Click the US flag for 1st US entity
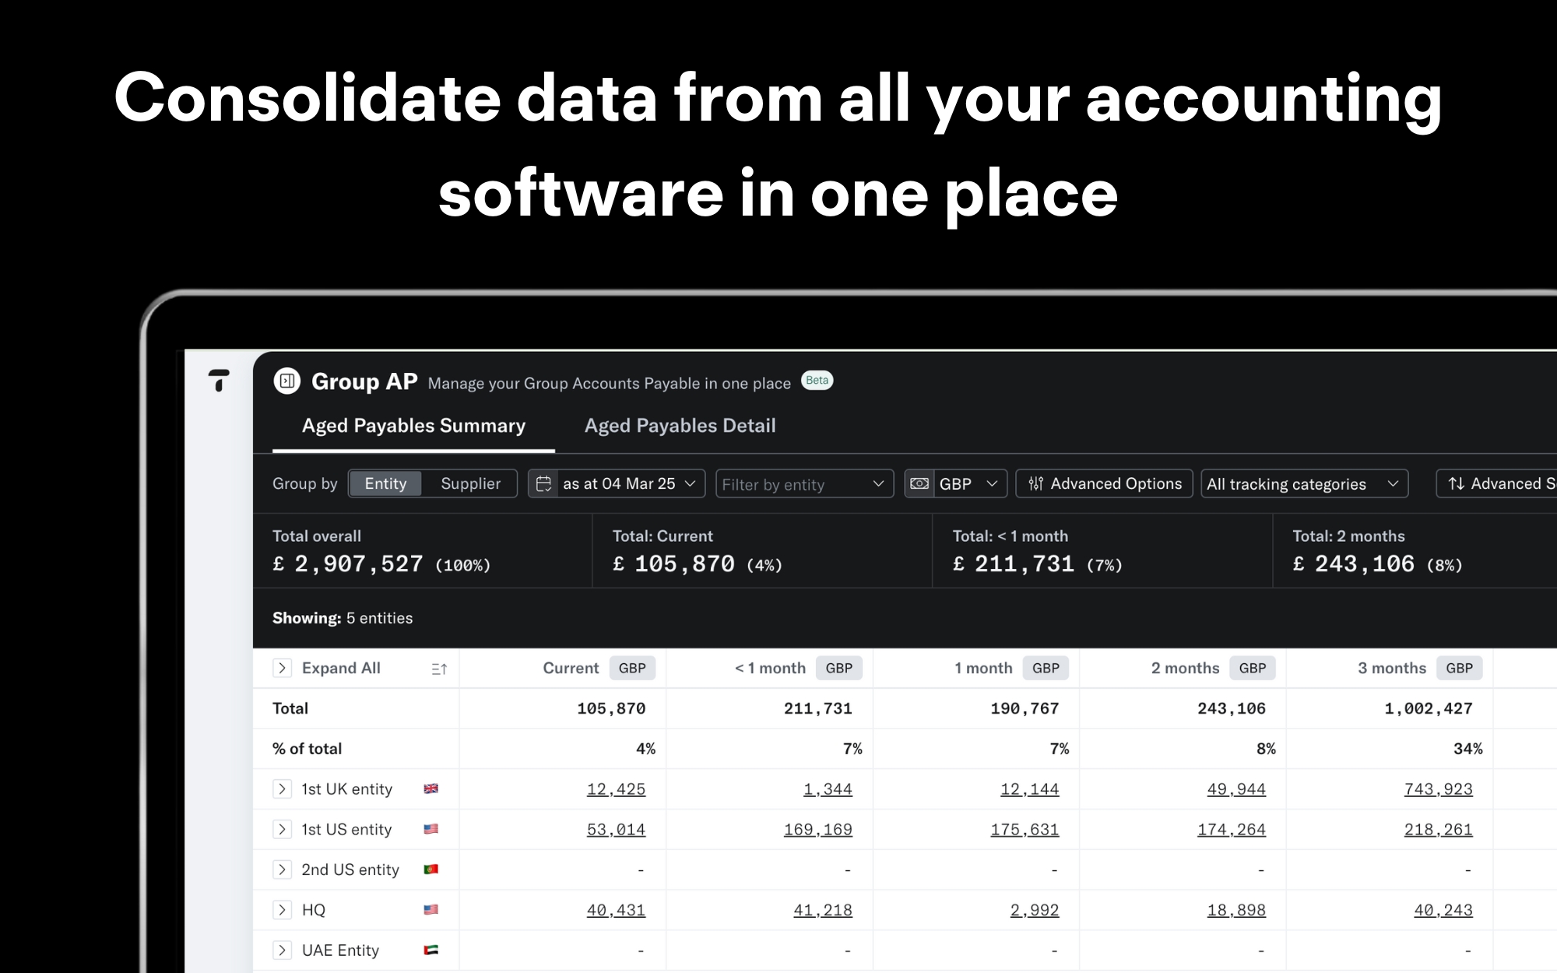The image size is (1557, 973). point(431,829)
